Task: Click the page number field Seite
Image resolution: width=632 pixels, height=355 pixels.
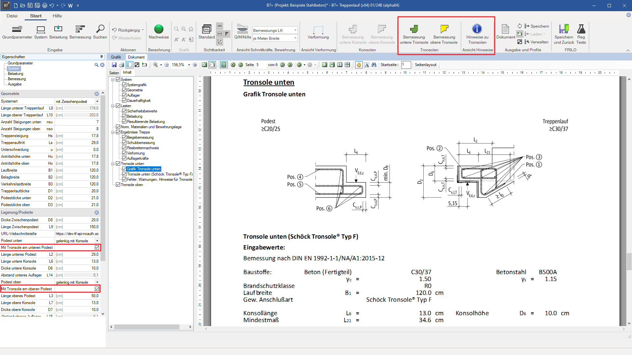Action: click(260, 65)
